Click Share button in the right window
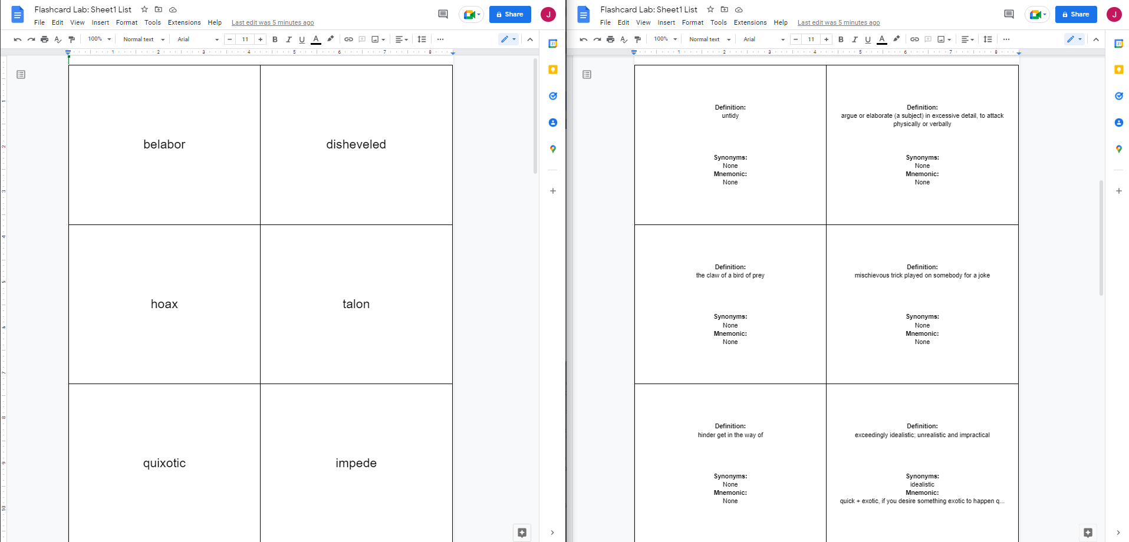Viewport: 1129px width, 542px height. pyautogui.click(x=1075, y=14)
